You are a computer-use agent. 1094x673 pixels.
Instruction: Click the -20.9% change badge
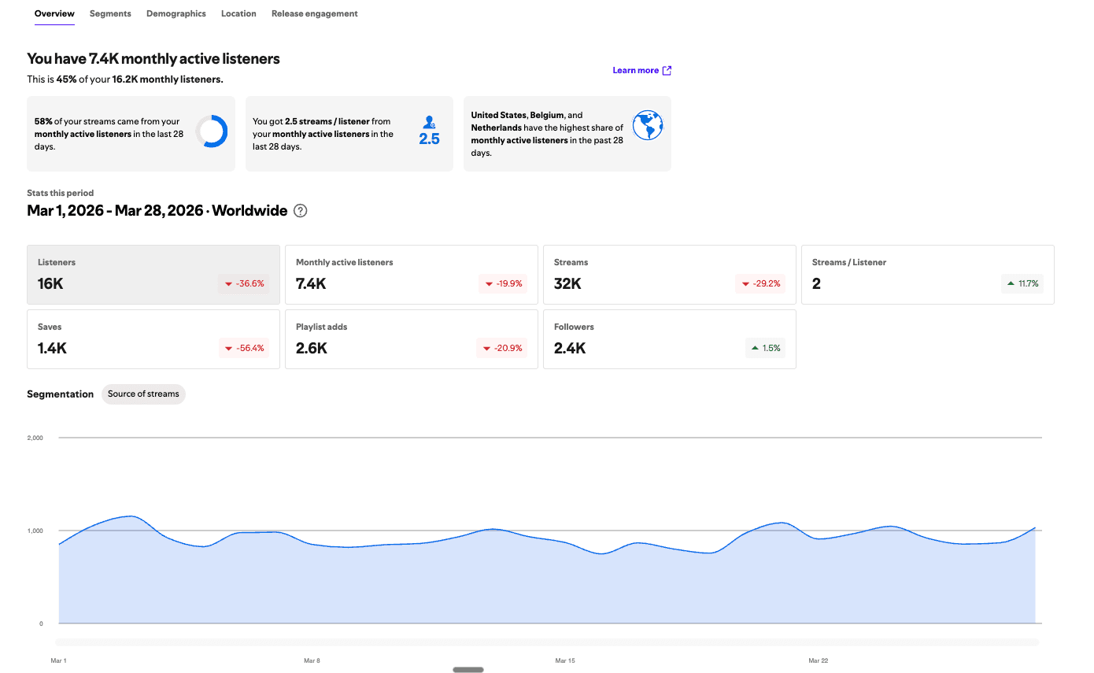[501, 348]
